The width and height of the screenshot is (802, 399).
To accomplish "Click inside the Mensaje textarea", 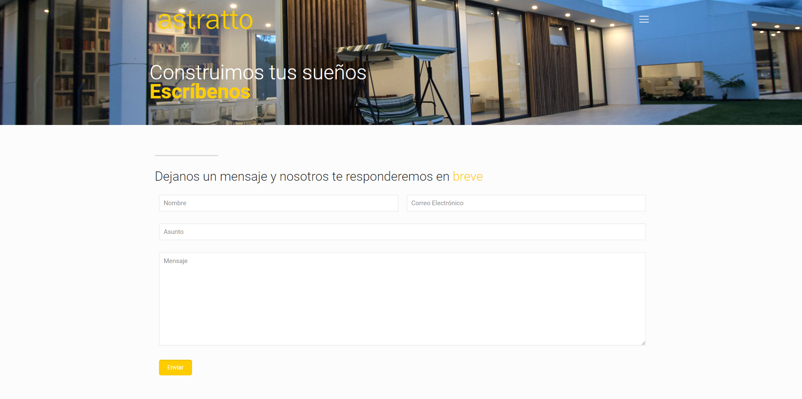I will [x=402, y=299].
